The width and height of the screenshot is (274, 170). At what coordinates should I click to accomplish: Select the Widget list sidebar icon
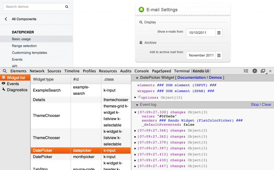pos(3,77)
